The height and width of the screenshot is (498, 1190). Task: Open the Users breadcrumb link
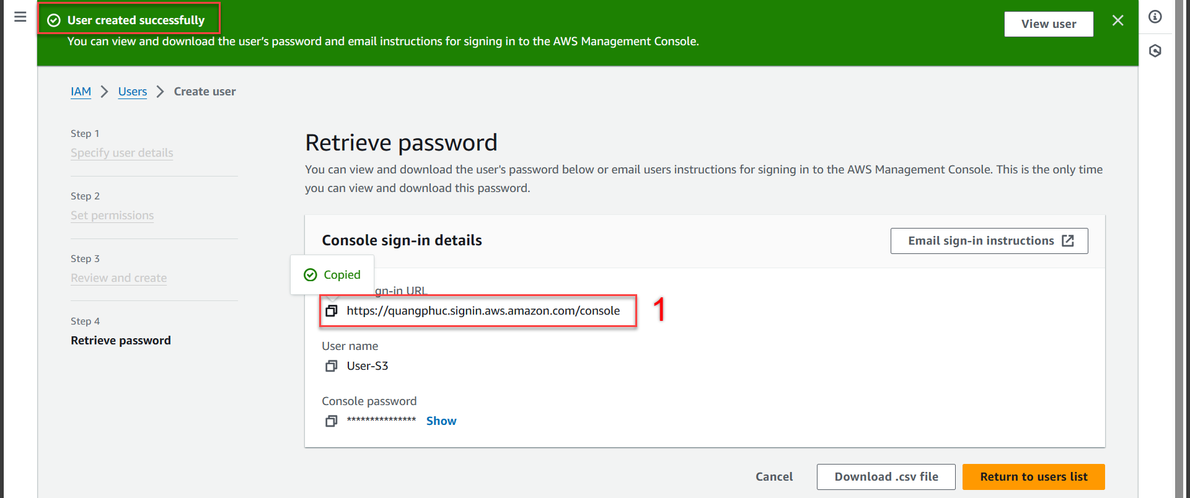[132, 91]
